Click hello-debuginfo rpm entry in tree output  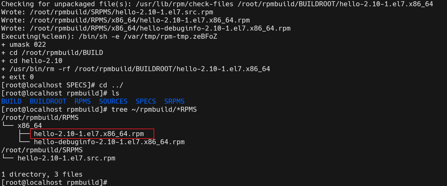[109, 142]
